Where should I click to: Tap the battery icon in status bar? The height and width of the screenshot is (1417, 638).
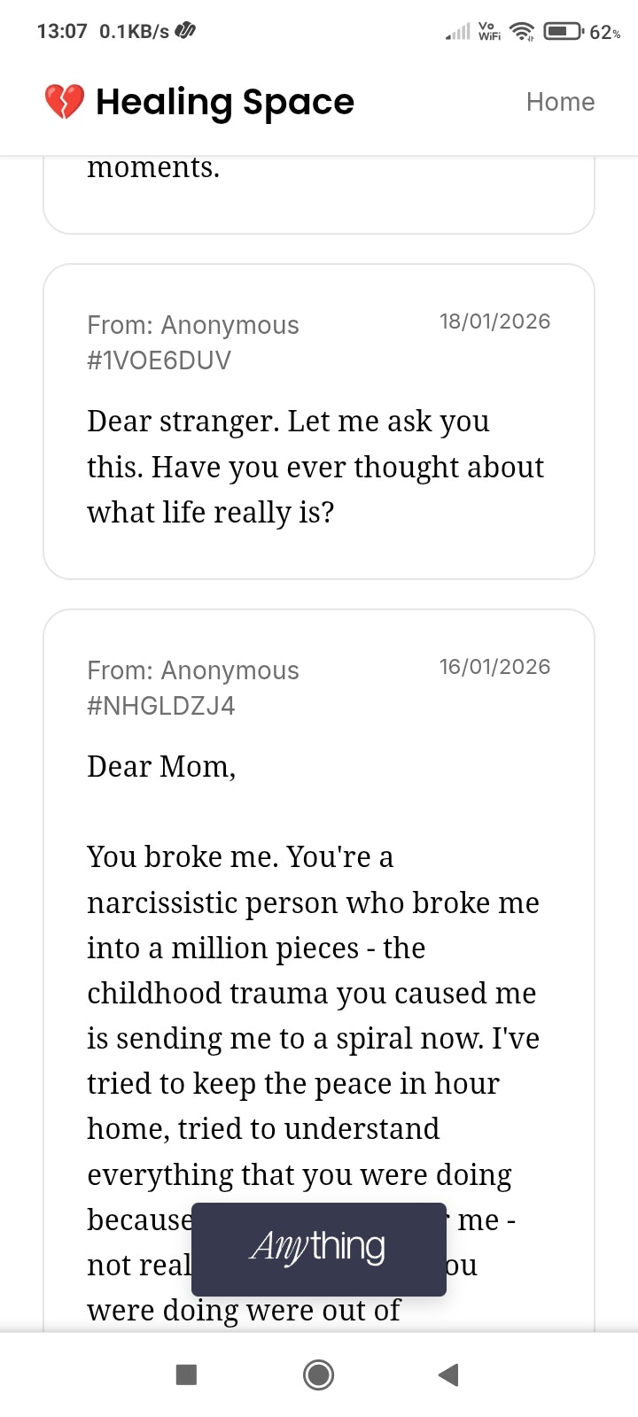point(562,32)
